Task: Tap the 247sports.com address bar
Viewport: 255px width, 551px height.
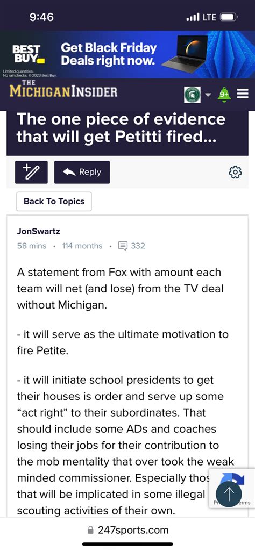Action: [x=127, y=530]
